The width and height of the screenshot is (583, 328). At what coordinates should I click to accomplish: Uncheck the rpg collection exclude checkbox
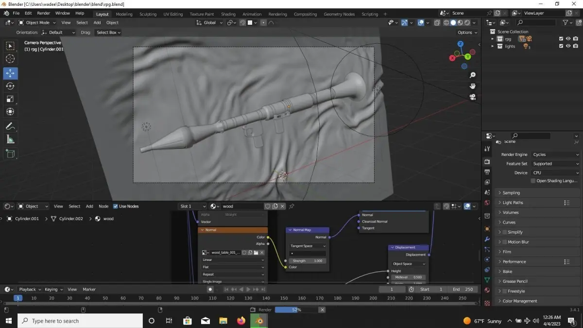[561, 39]
